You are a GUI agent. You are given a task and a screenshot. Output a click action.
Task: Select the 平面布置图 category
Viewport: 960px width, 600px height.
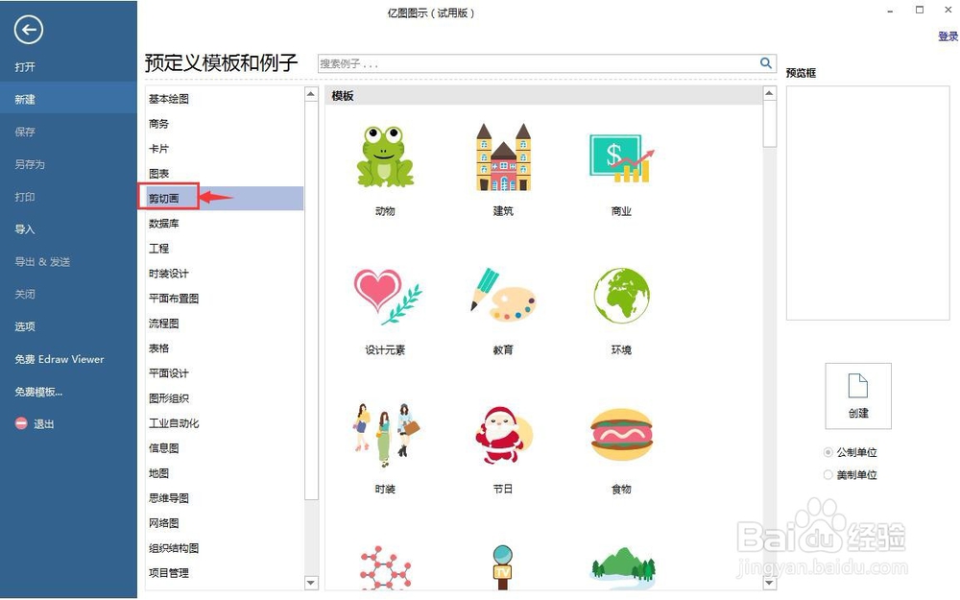point(174,299)
